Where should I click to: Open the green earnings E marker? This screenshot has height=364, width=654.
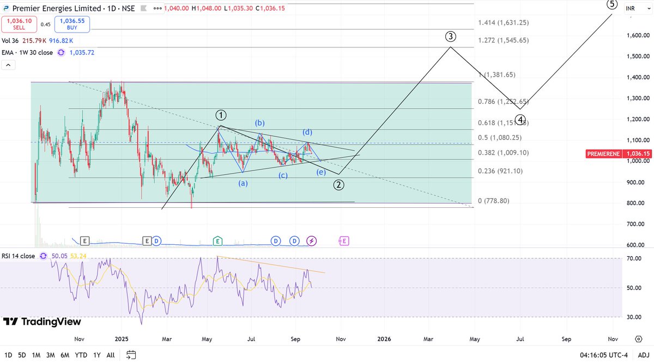point(217,240)
